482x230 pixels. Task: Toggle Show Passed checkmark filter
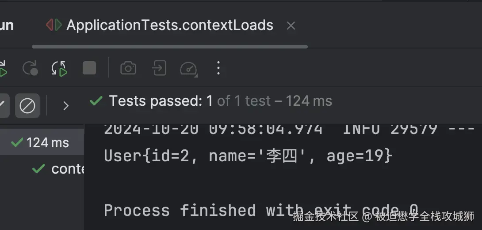click(3, 106)
